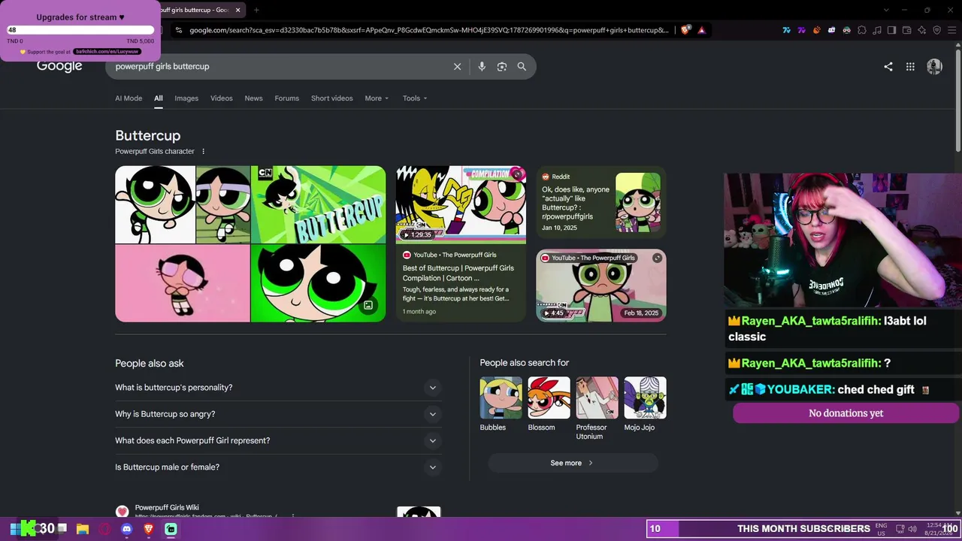Select the All results tab
The height and width of the screenshot is (541, 962).
pyautogui.click(x=159, y=98)
